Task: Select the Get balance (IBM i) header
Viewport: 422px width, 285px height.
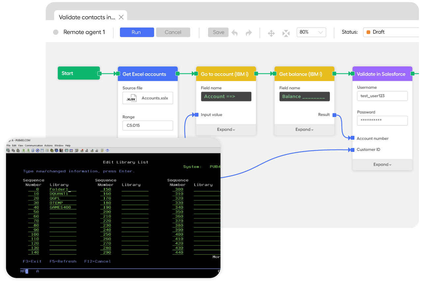Action: coord(304,74)
